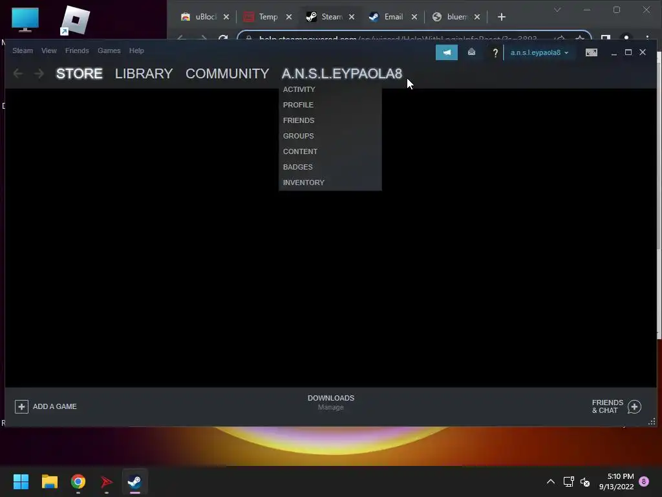Launch Google Chrome from the taskbar
The width and height of the screenshot is (662, 497).
(78, 481)
